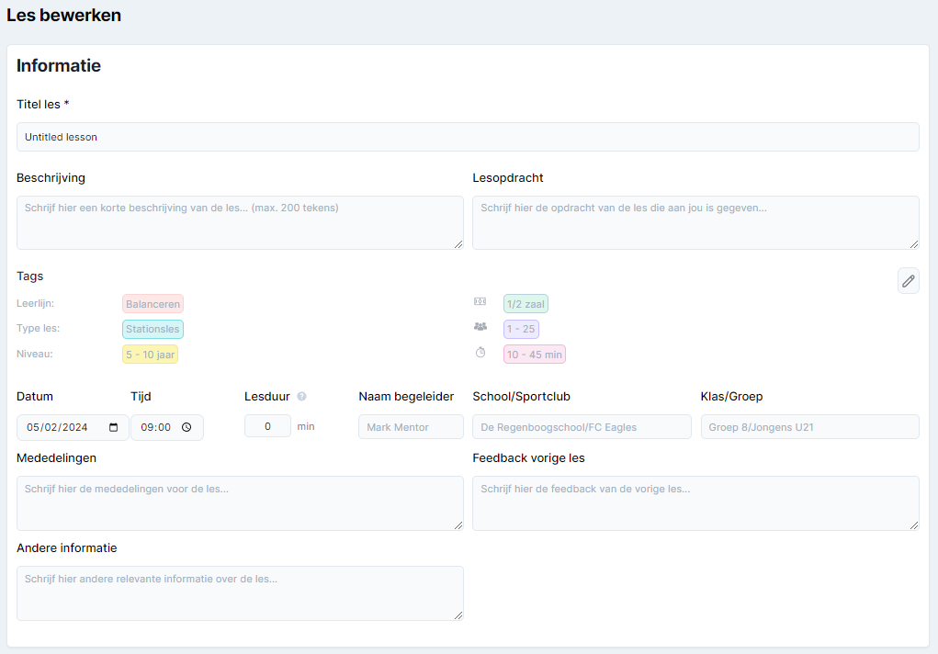Click the 5 - 10 jaar tag
Image resolution: width=938 pixels, height=654 pixels.
[x=150, y=355]
